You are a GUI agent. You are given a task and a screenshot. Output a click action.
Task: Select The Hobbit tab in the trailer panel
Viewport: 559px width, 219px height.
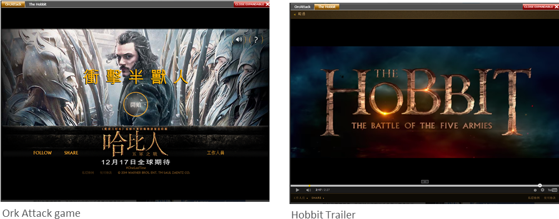pyautogui.click(x=327, y=7)
